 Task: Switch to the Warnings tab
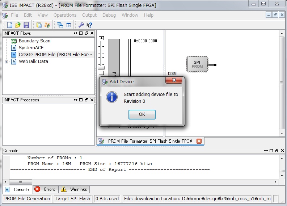click(x=74, y=189)
